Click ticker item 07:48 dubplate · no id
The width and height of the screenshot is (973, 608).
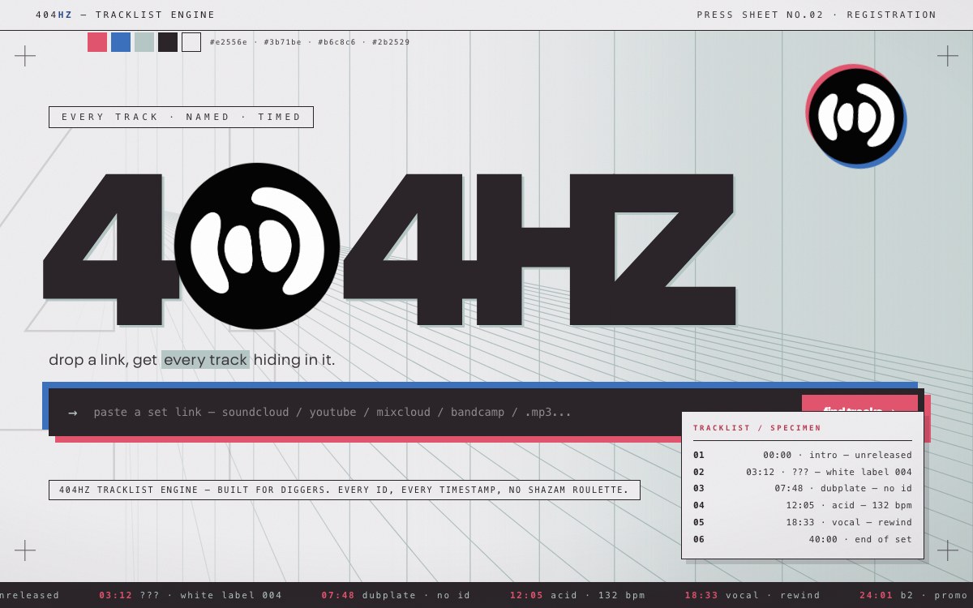[x=396, y=595]
